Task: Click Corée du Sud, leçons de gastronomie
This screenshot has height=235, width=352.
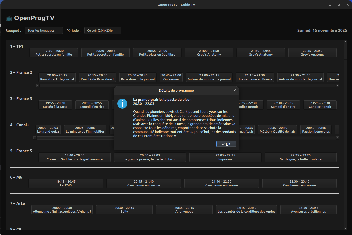Action: click(75, 157)
